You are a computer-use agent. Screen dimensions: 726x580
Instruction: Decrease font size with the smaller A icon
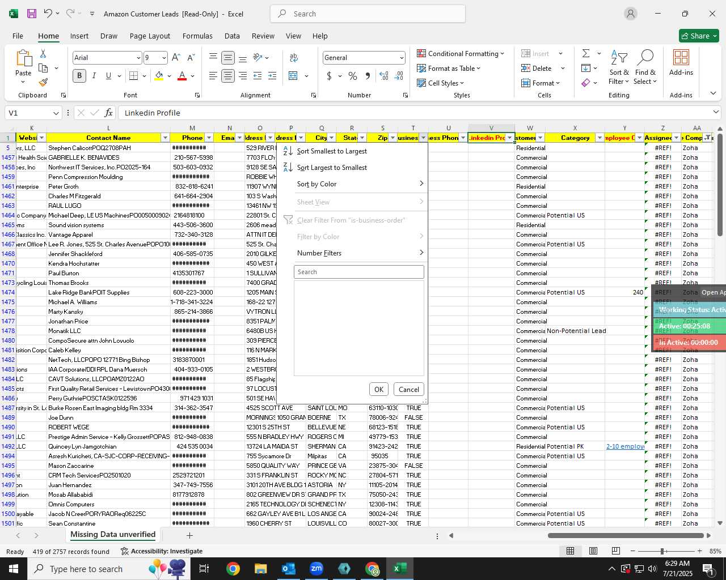(191, 58)
